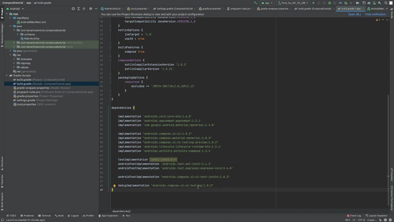This screenshot has width=394, height=222.
Task: Click the Stop red square icon
Action: click(351, 3)
